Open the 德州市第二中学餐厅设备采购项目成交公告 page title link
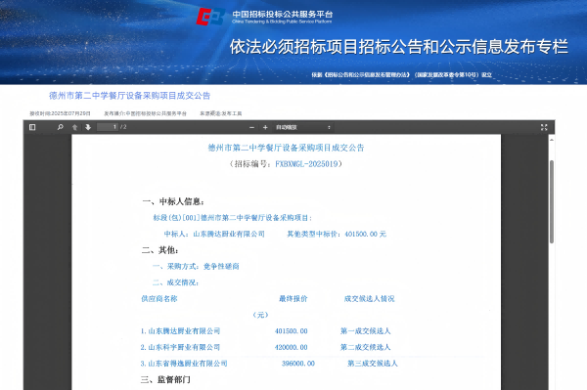The height and width of the screenshot is (390, 587). pos(129,96)
